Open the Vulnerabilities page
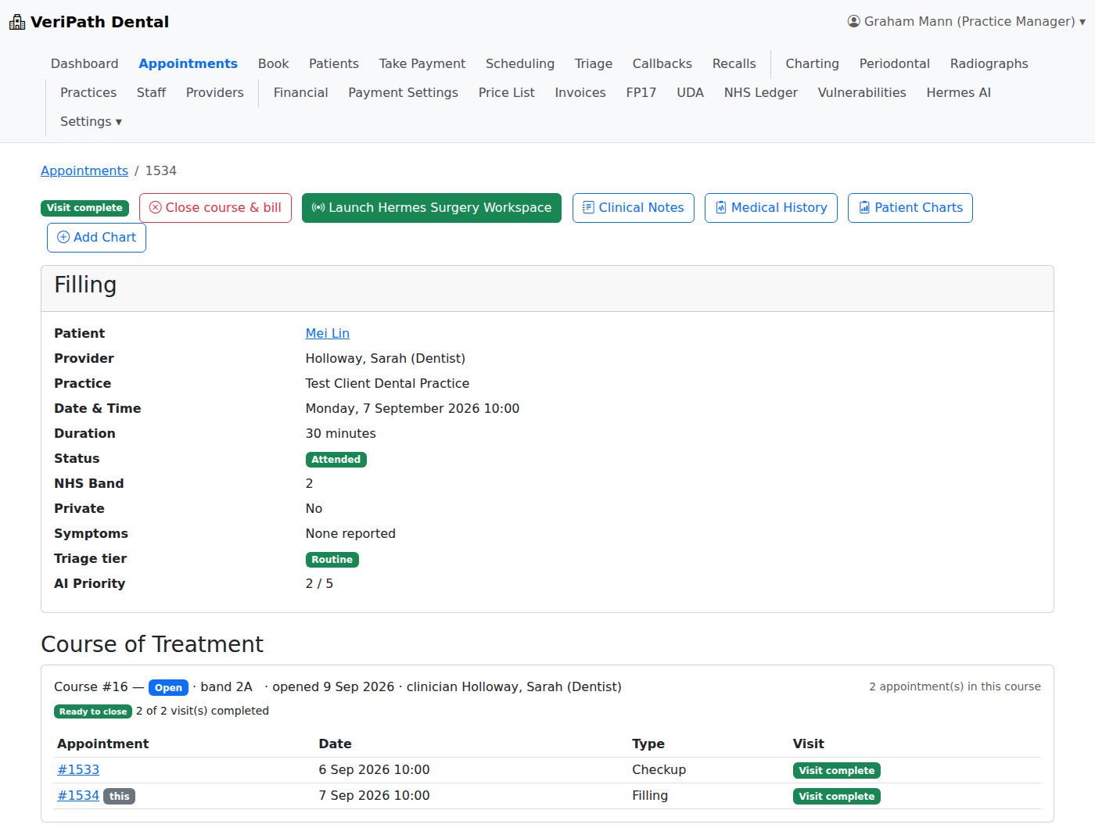1095x835 pixels. point(862,92)
